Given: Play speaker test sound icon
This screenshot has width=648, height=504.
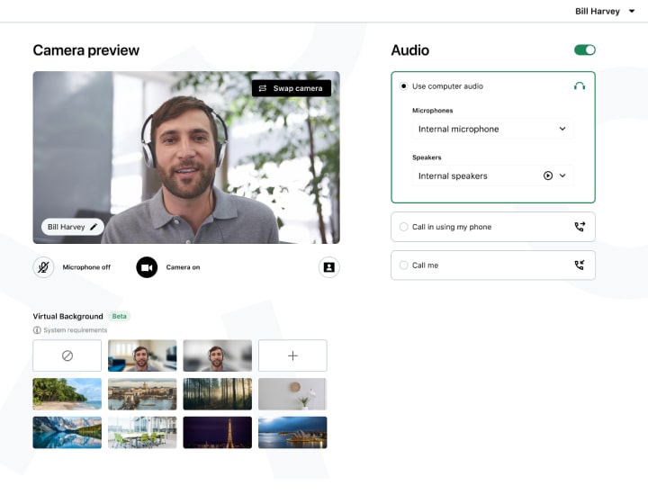Looking at the screenshot, I should (548, 175).
